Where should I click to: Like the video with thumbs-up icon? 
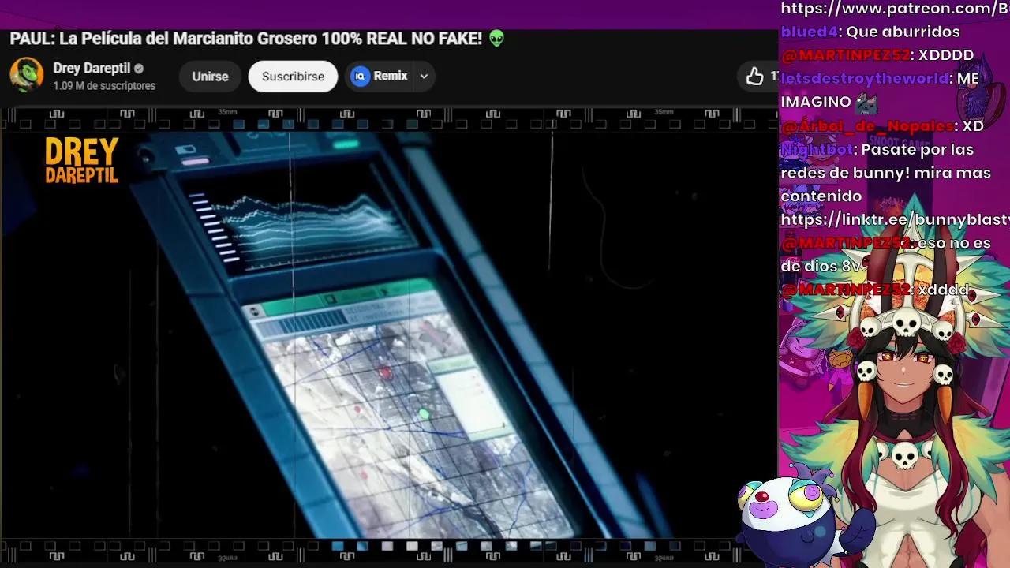(x=755, y=77)
